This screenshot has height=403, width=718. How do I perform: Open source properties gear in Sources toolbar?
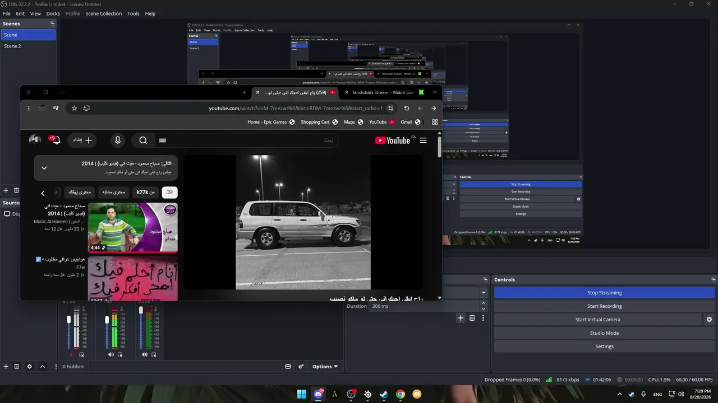29,367
